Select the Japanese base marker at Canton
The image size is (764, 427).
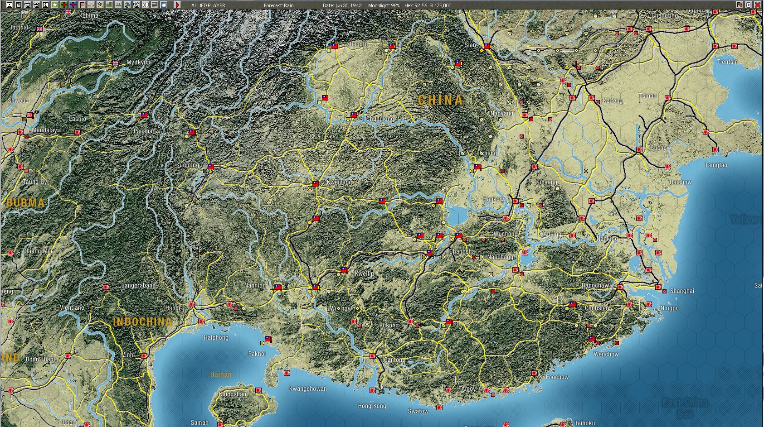tap(373, 356)
